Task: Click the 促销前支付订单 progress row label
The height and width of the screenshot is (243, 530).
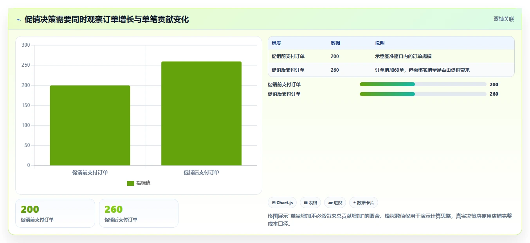Action: (x=284, y=84)
